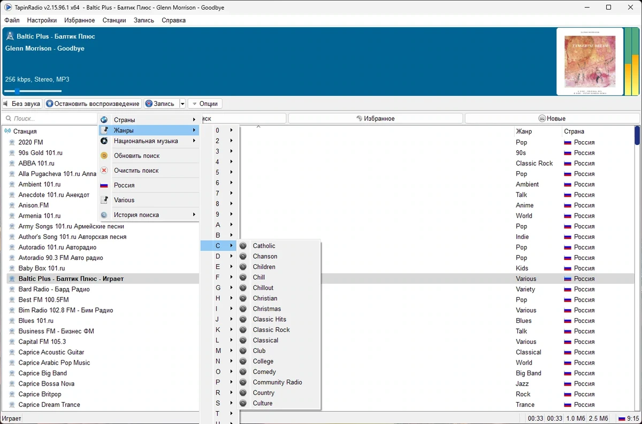
Task: Select the letter D genre group
Action: click(219, 256)
